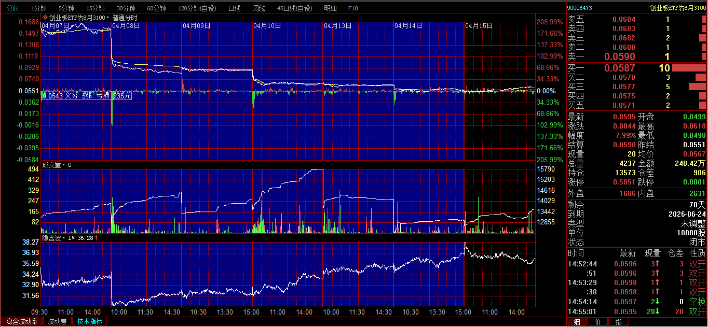Switch to the 1分钟 period
This screenshot has width=708, height=327.
pyautogui.click(x=39, y=8)
